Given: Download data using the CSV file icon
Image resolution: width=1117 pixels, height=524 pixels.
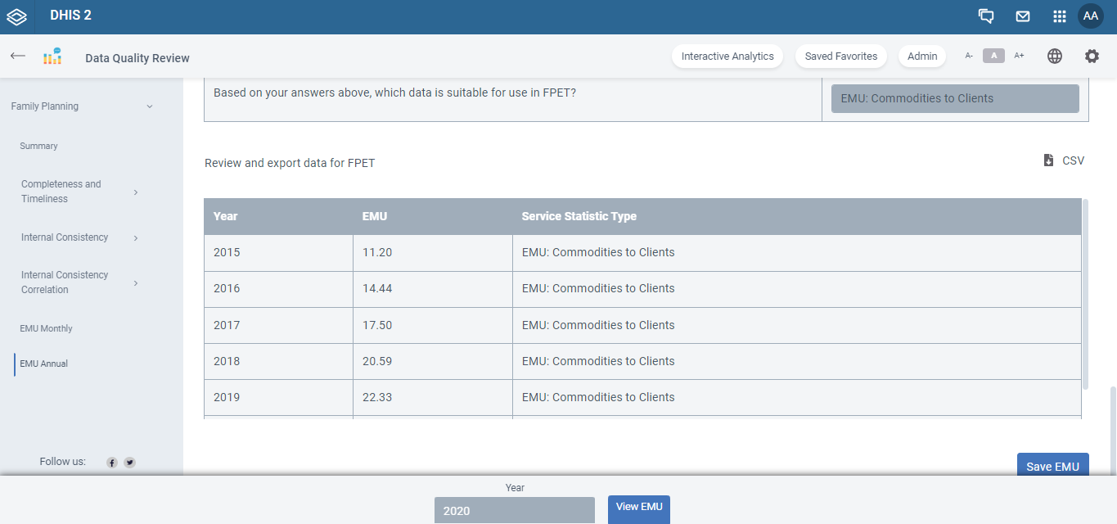Looking at the screenshot, I should tap(1048, 160).
